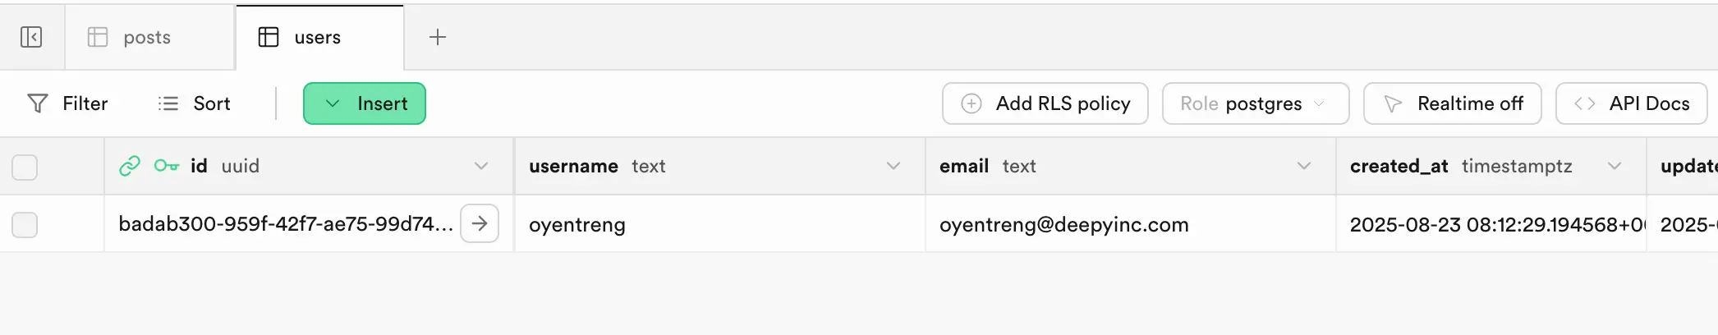1718x335 pixels.
Task: Open the referenced record arrow in id cell
Action: coord(480,223)
